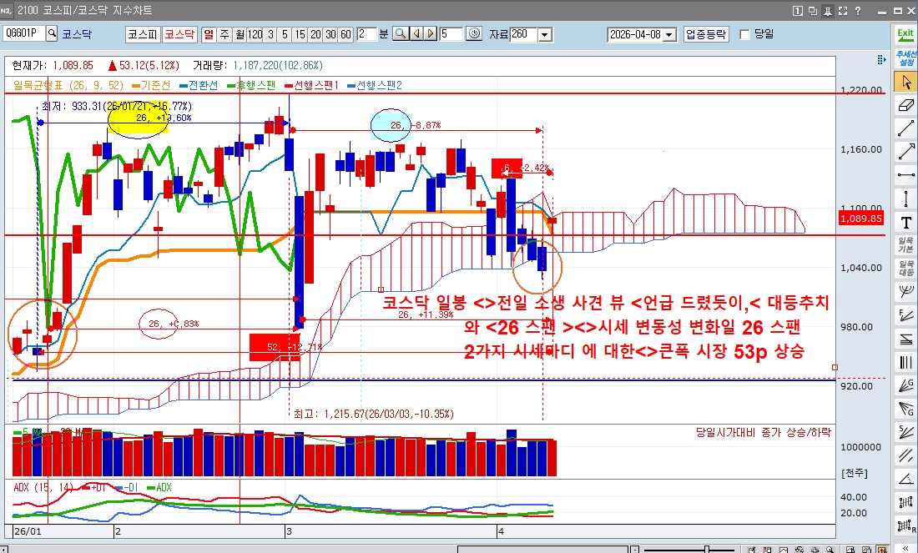
Task: Open the 자료 260 count dropdown
Action: (544, 34)
